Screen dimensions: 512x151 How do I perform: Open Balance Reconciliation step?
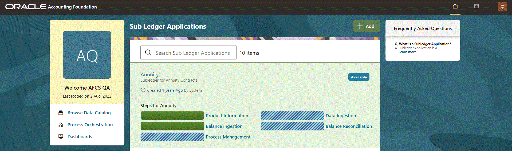tap(349, 126)
